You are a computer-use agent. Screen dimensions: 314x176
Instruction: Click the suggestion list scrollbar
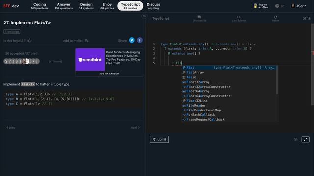(x=277, y=80)
